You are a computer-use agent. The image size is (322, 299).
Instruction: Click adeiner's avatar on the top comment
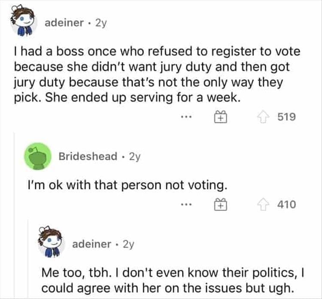coord(23,21)
